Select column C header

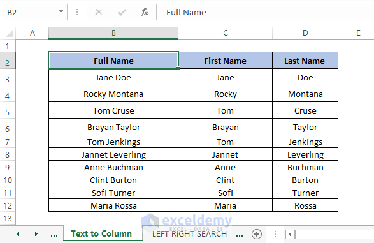pyautogui.click(x=226, y=33)
